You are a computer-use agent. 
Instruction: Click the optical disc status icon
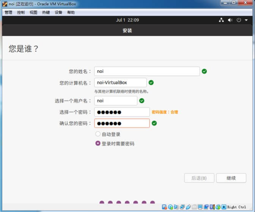coord(170,207)
